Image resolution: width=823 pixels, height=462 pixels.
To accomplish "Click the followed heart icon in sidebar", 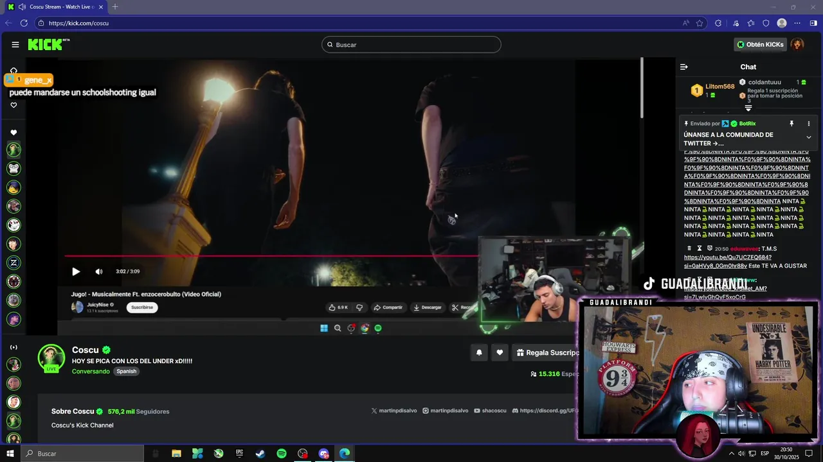I will pyautogui.click(x=14, y=133).
